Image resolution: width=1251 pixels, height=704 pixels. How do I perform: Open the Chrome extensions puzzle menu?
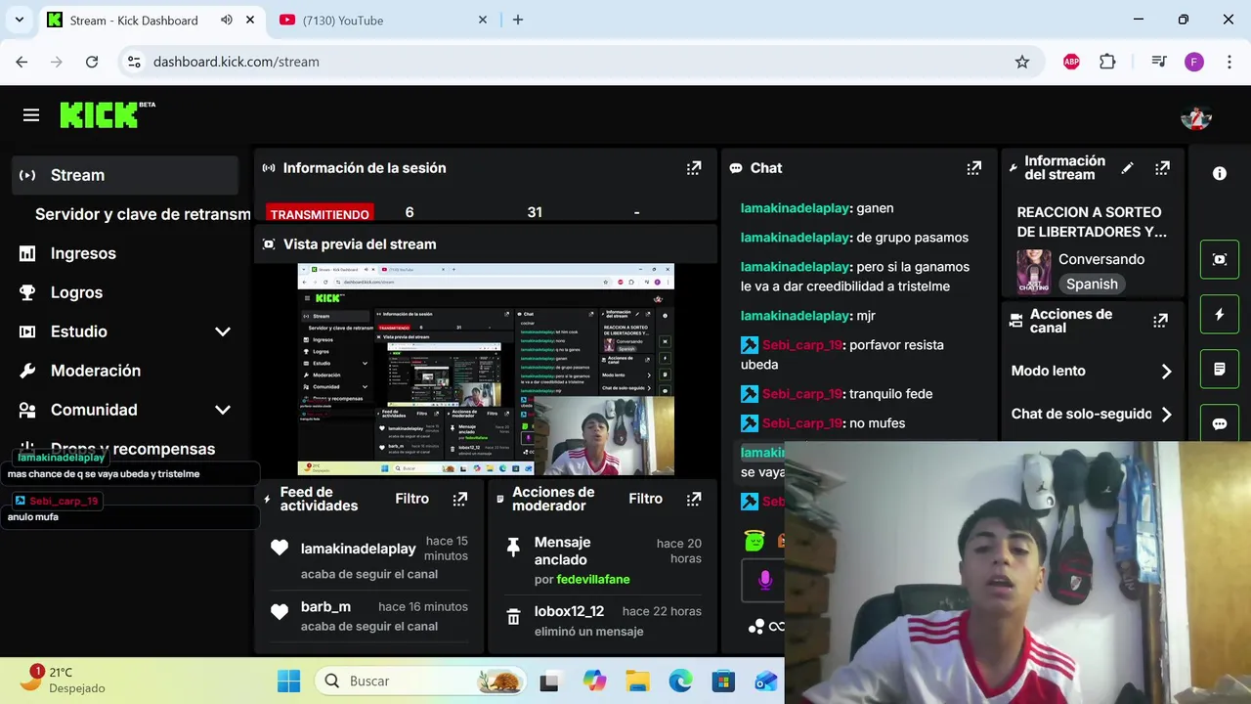point(1107,62)
